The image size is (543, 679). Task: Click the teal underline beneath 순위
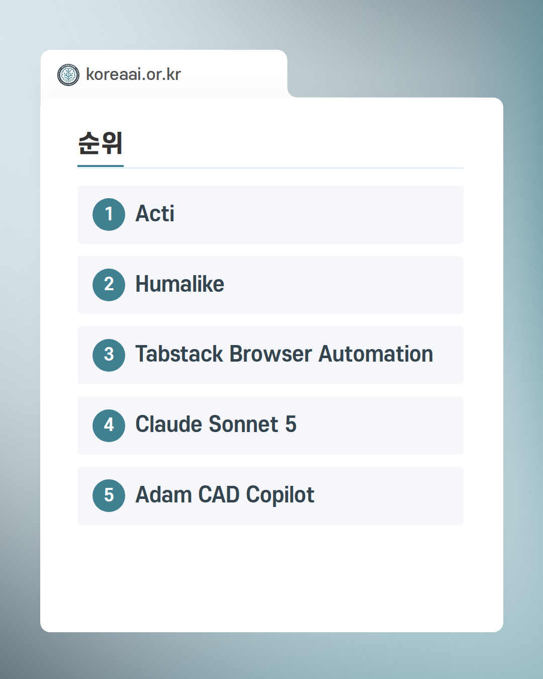(x=101, y=166)
